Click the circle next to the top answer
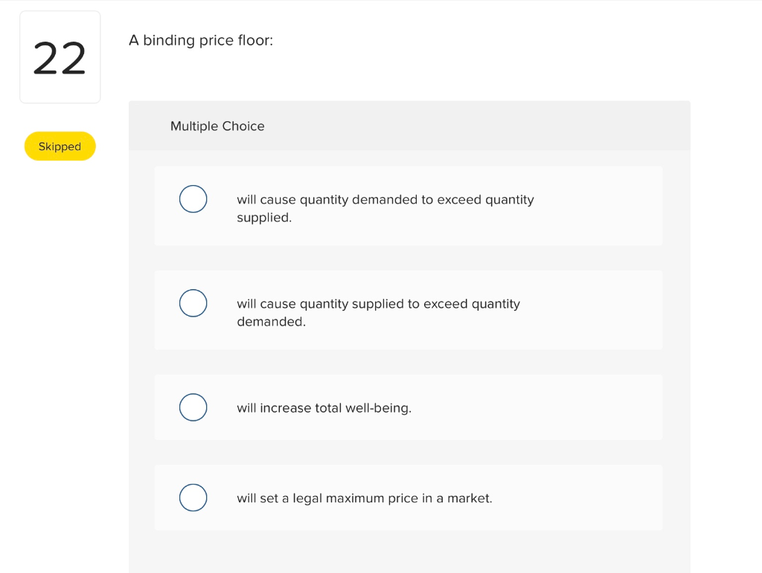The image size is (762, 573). (x=193, y=199)
